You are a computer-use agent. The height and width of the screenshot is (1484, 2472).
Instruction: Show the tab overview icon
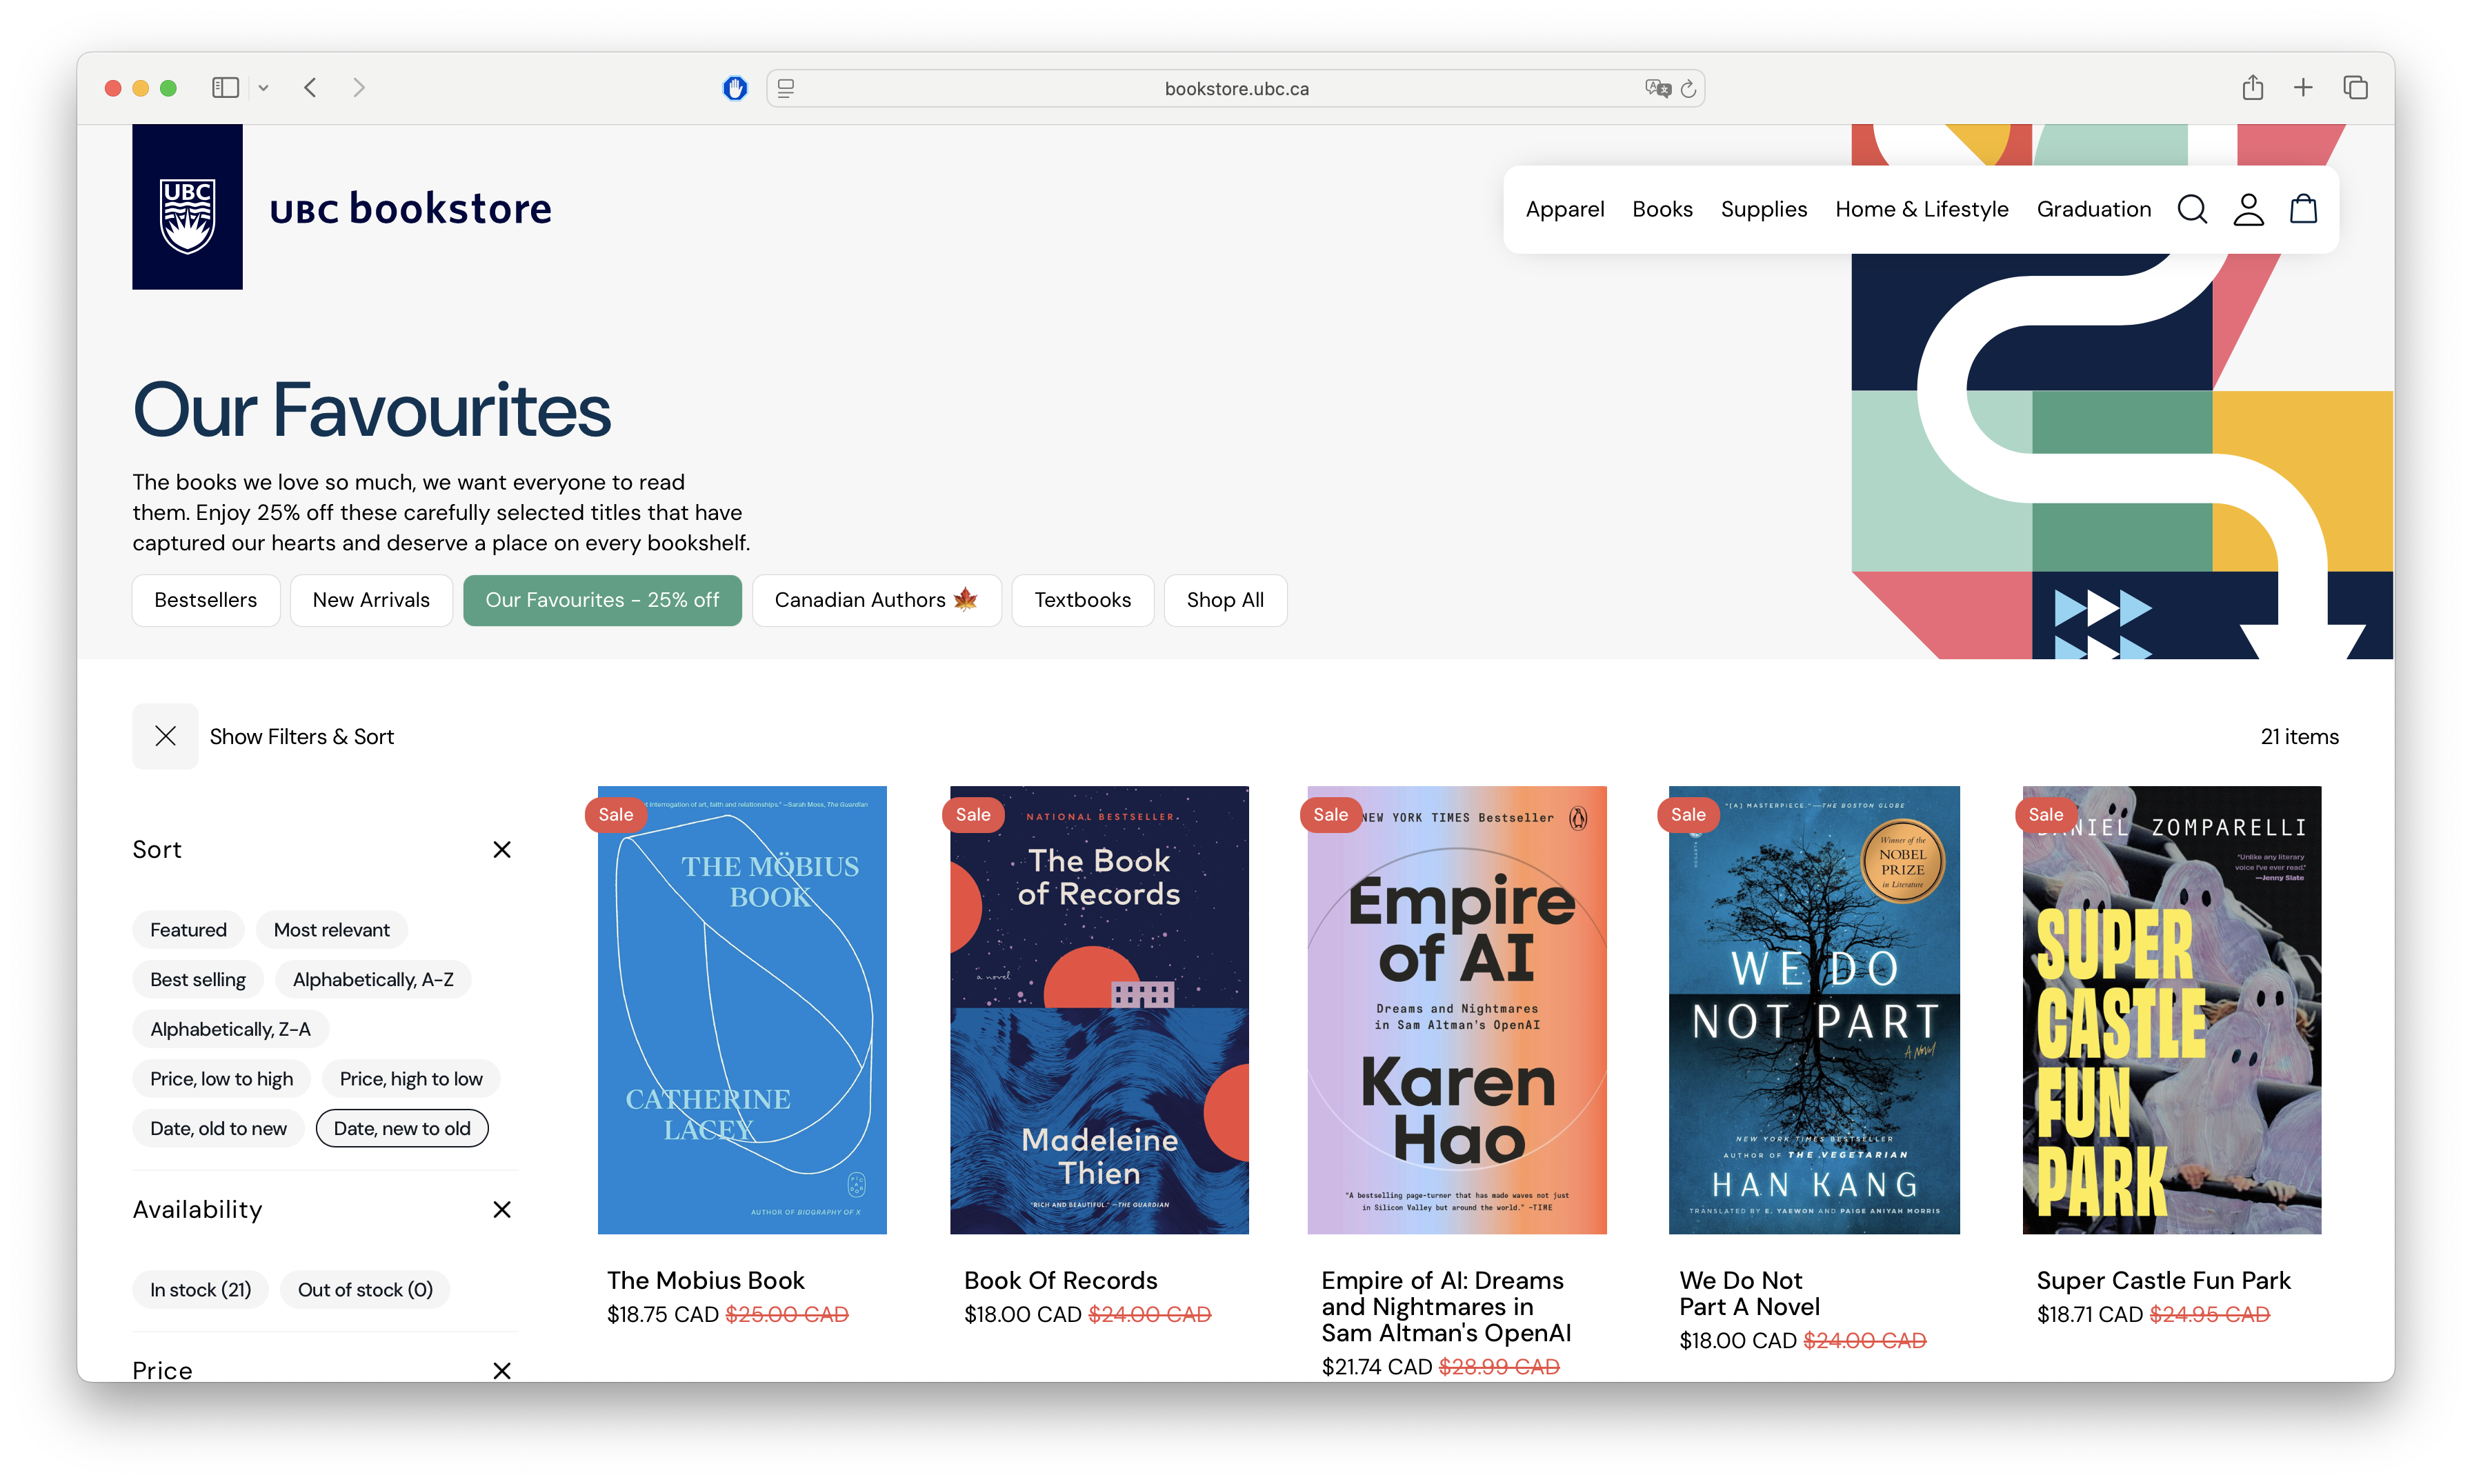tap(2355, 87)
